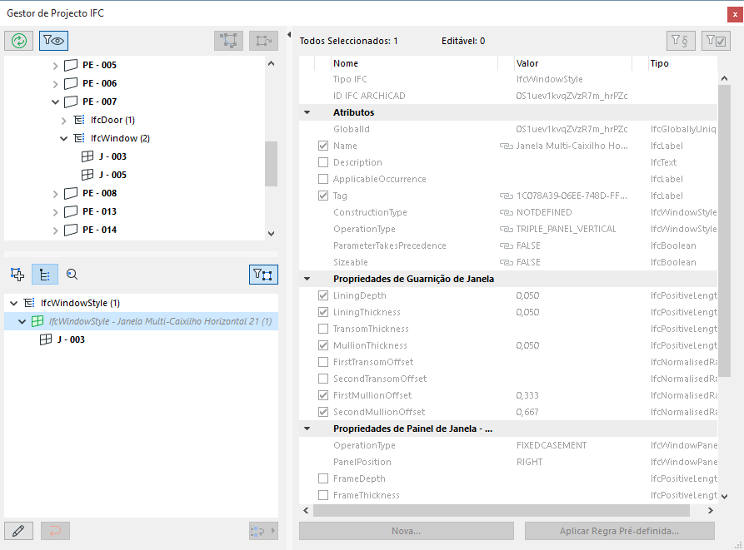The width and height of the screenshot is (744, 550).
Task: Uncheck the LiningDepth checkbox
Action: point(323,295)
